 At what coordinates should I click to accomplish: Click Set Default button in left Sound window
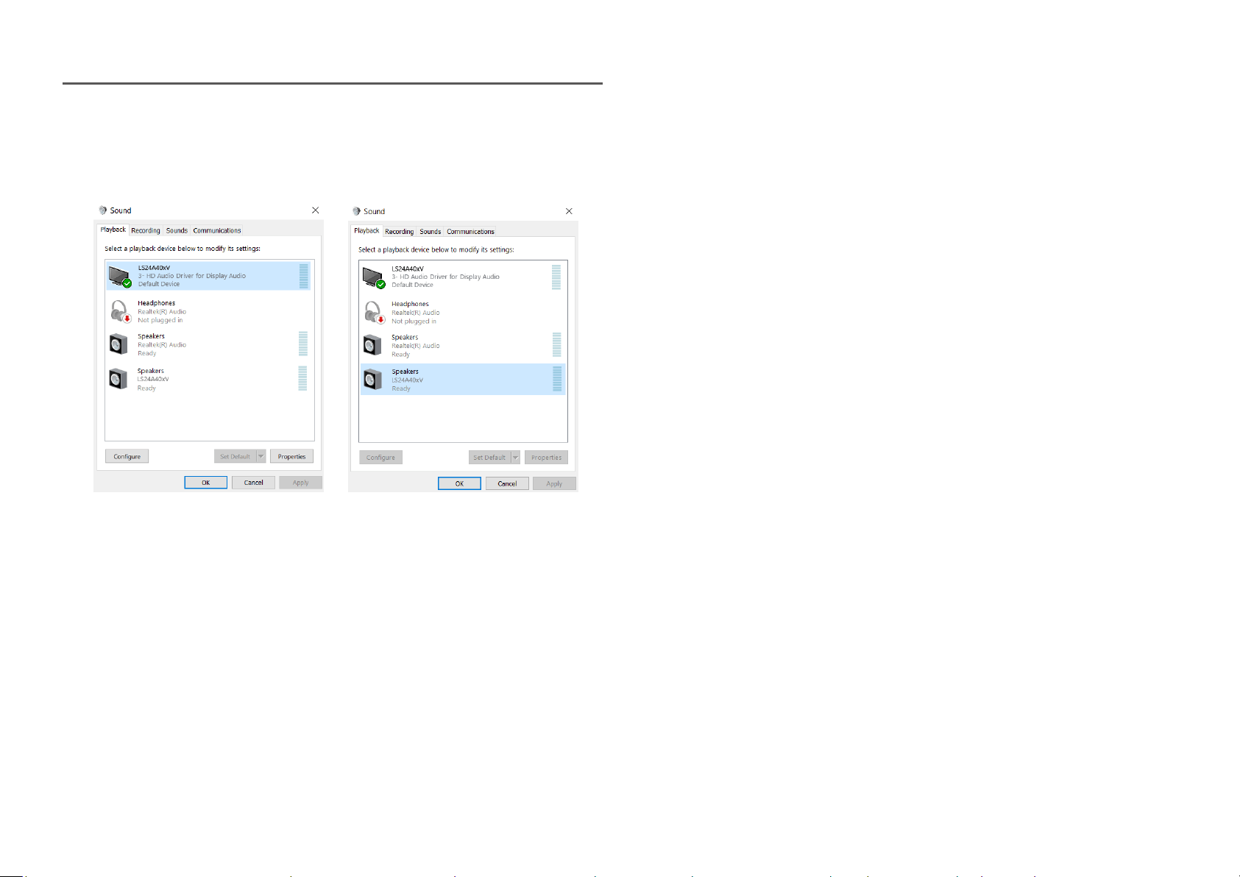coord(235,456)
